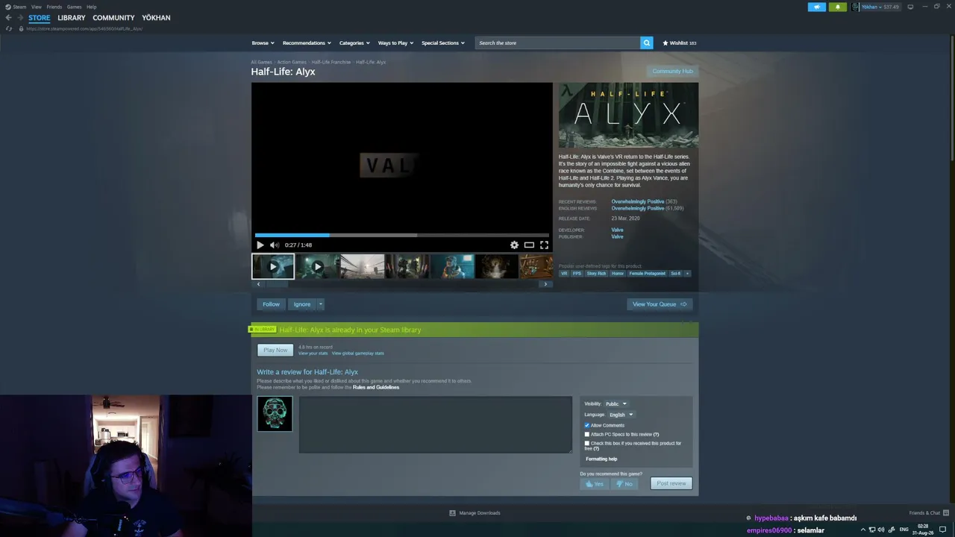Open the Recommendations dropdown
Viewport: 955px width, 537px height.
307,43
